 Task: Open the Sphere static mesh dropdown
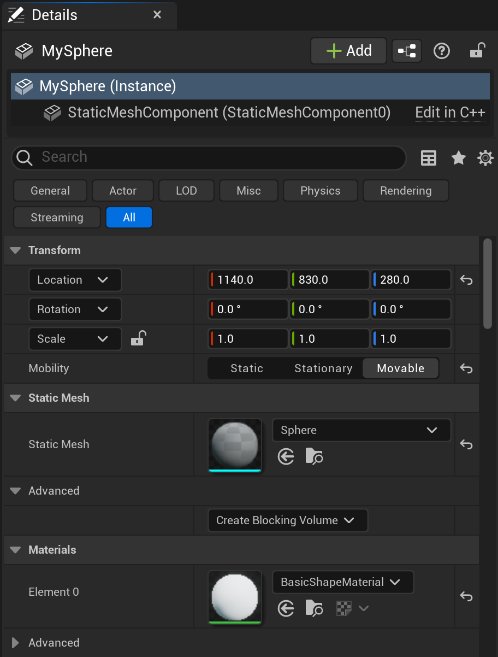coord(361,430)
